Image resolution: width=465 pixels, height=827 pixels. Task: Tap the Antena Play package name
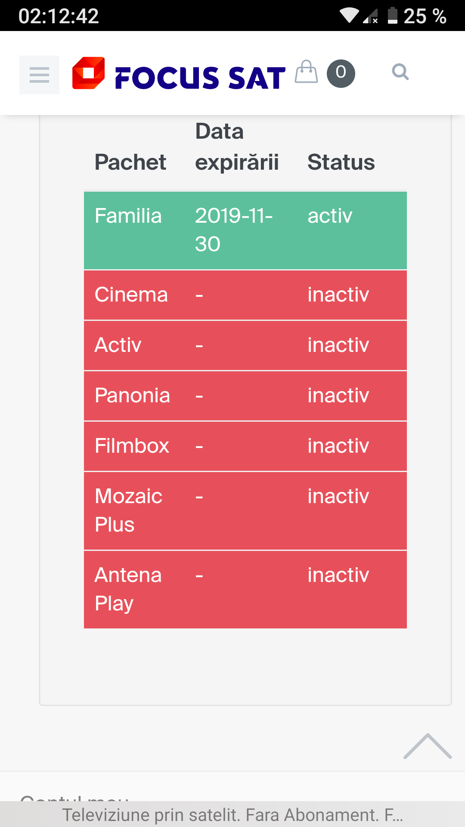tap(128, 589)
